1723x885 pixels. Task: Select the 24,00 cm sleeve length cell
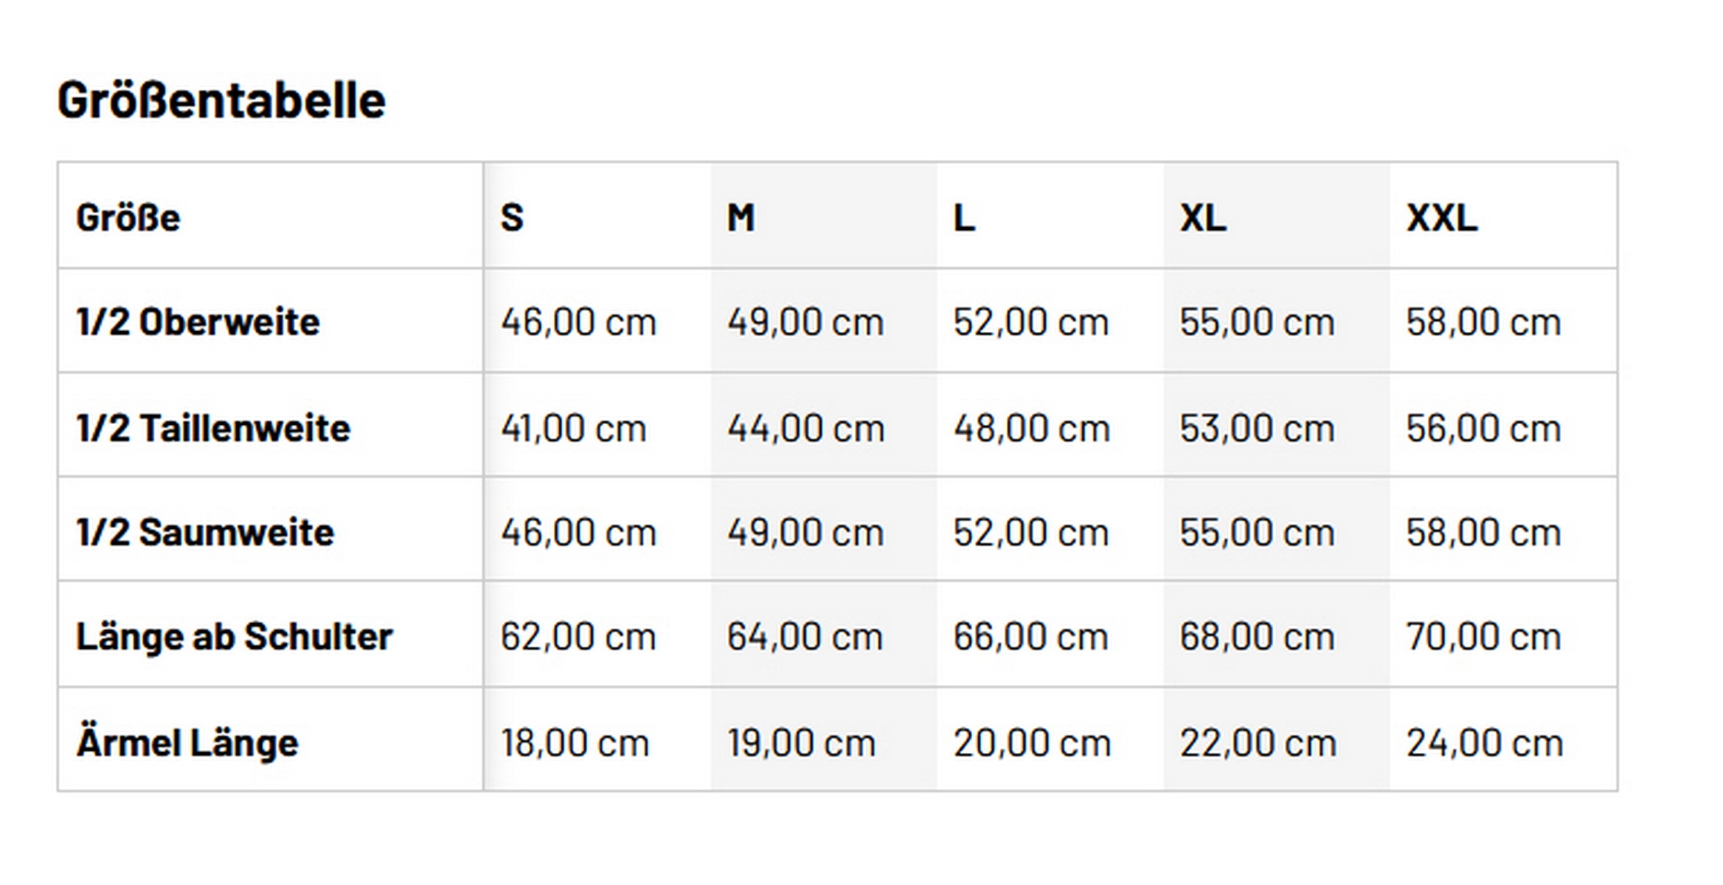1484,743
